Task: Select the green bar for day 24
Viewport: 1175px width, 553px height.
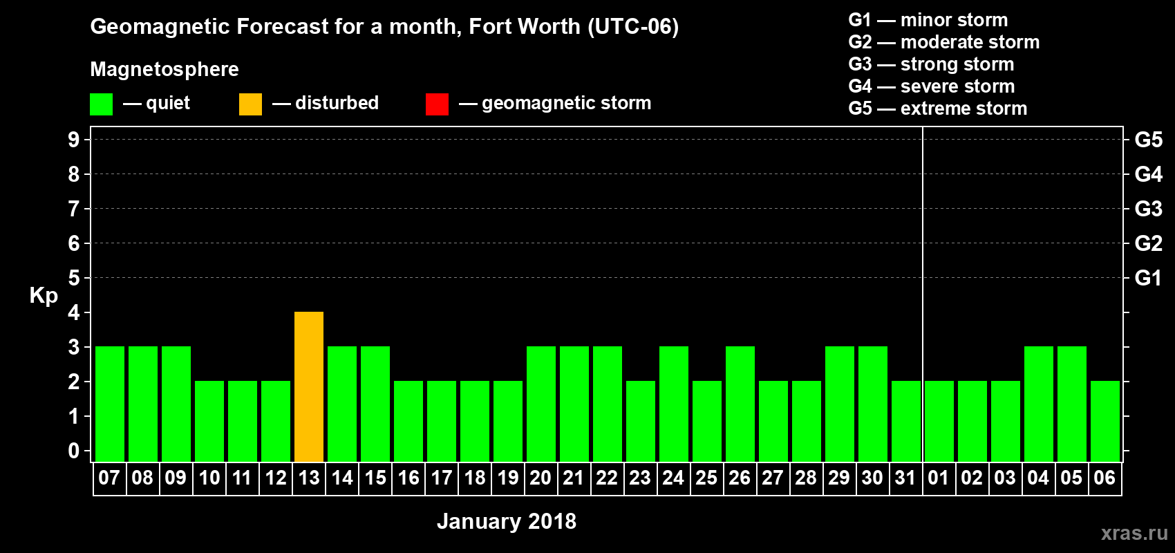Action: [674, 404]
